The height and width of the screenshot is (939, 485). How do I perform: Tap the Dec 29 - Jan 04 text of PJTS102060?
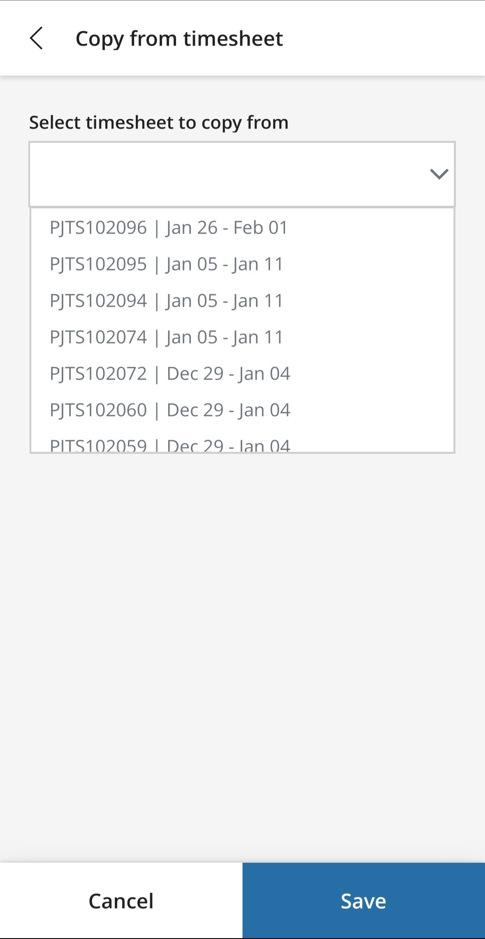[x=228, y=410]
